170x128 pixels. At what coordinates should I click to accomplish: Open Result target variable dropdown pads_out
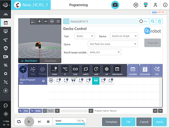[104, 52]
